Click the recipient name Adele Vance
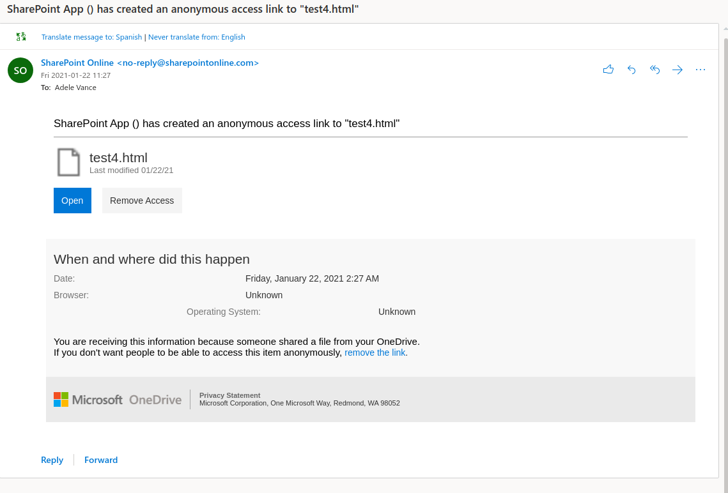 (75, 87)
